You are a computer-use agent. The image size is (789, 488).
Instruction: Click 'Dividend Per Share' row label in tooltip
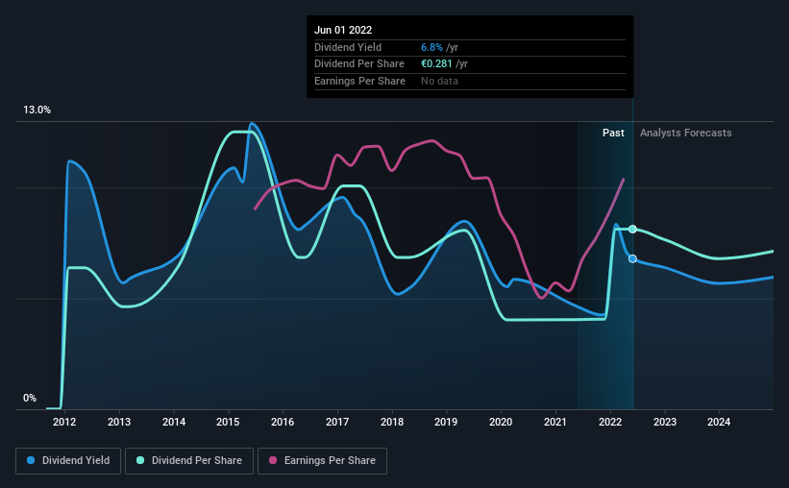point(359,64)
